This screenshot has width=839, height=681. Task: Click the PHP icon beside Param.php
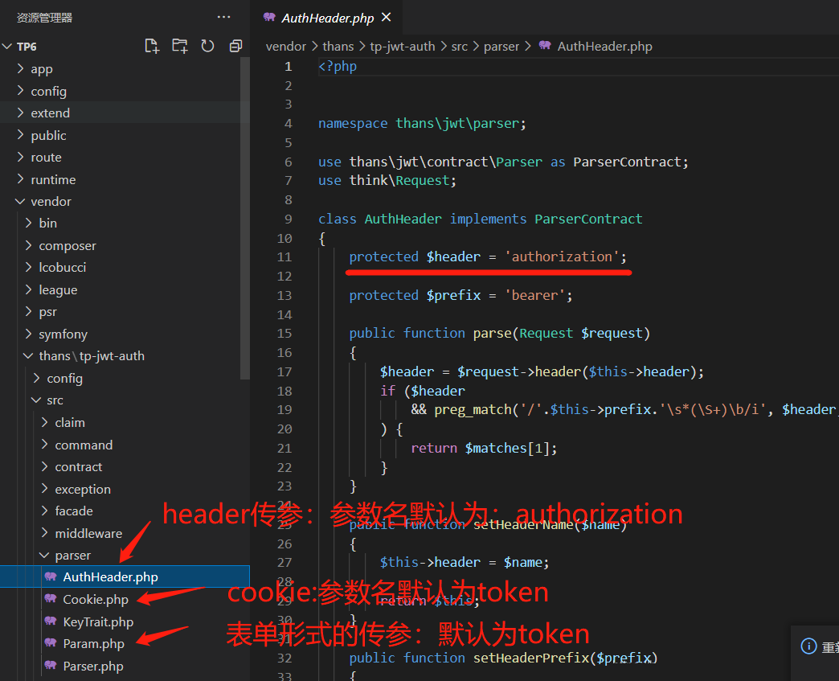click(x=51, y=643)
